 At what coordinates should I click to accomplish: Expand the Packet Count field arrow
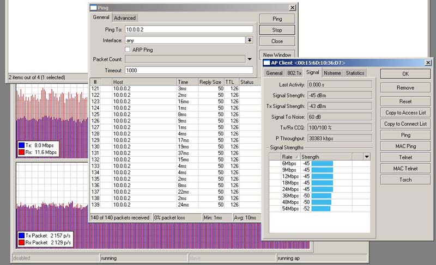click(250, 59)
